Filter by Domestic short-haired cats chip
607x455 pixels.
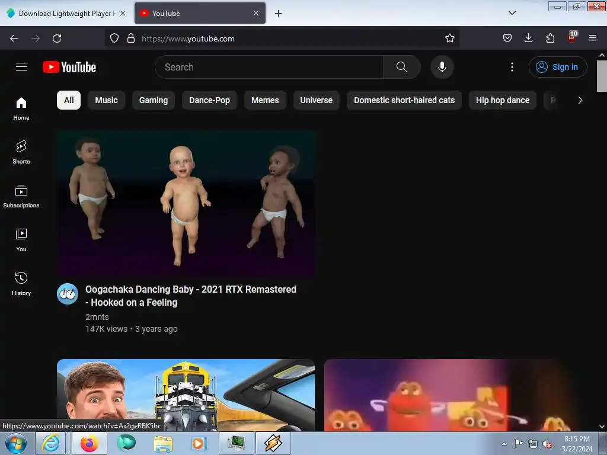coord(404,100)
